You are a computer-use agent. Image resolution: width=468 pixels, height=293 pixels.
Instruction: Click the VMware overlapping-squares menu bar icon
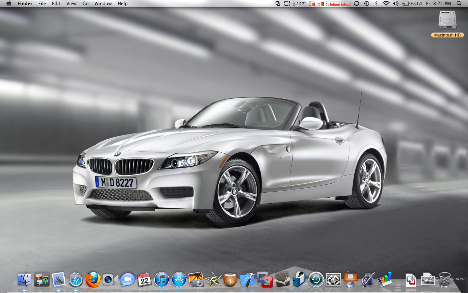click(278, 4)
